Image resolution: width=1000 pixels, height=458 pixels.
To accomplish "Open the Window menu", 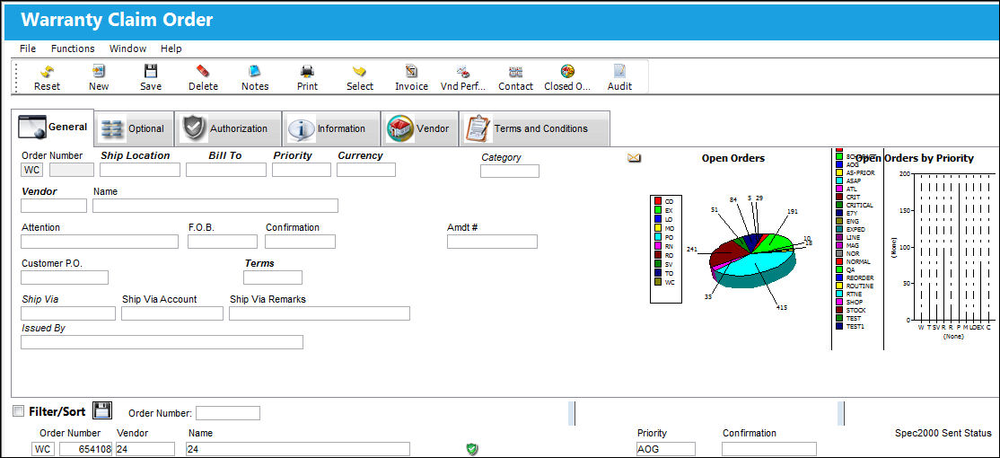I will 127,48.
